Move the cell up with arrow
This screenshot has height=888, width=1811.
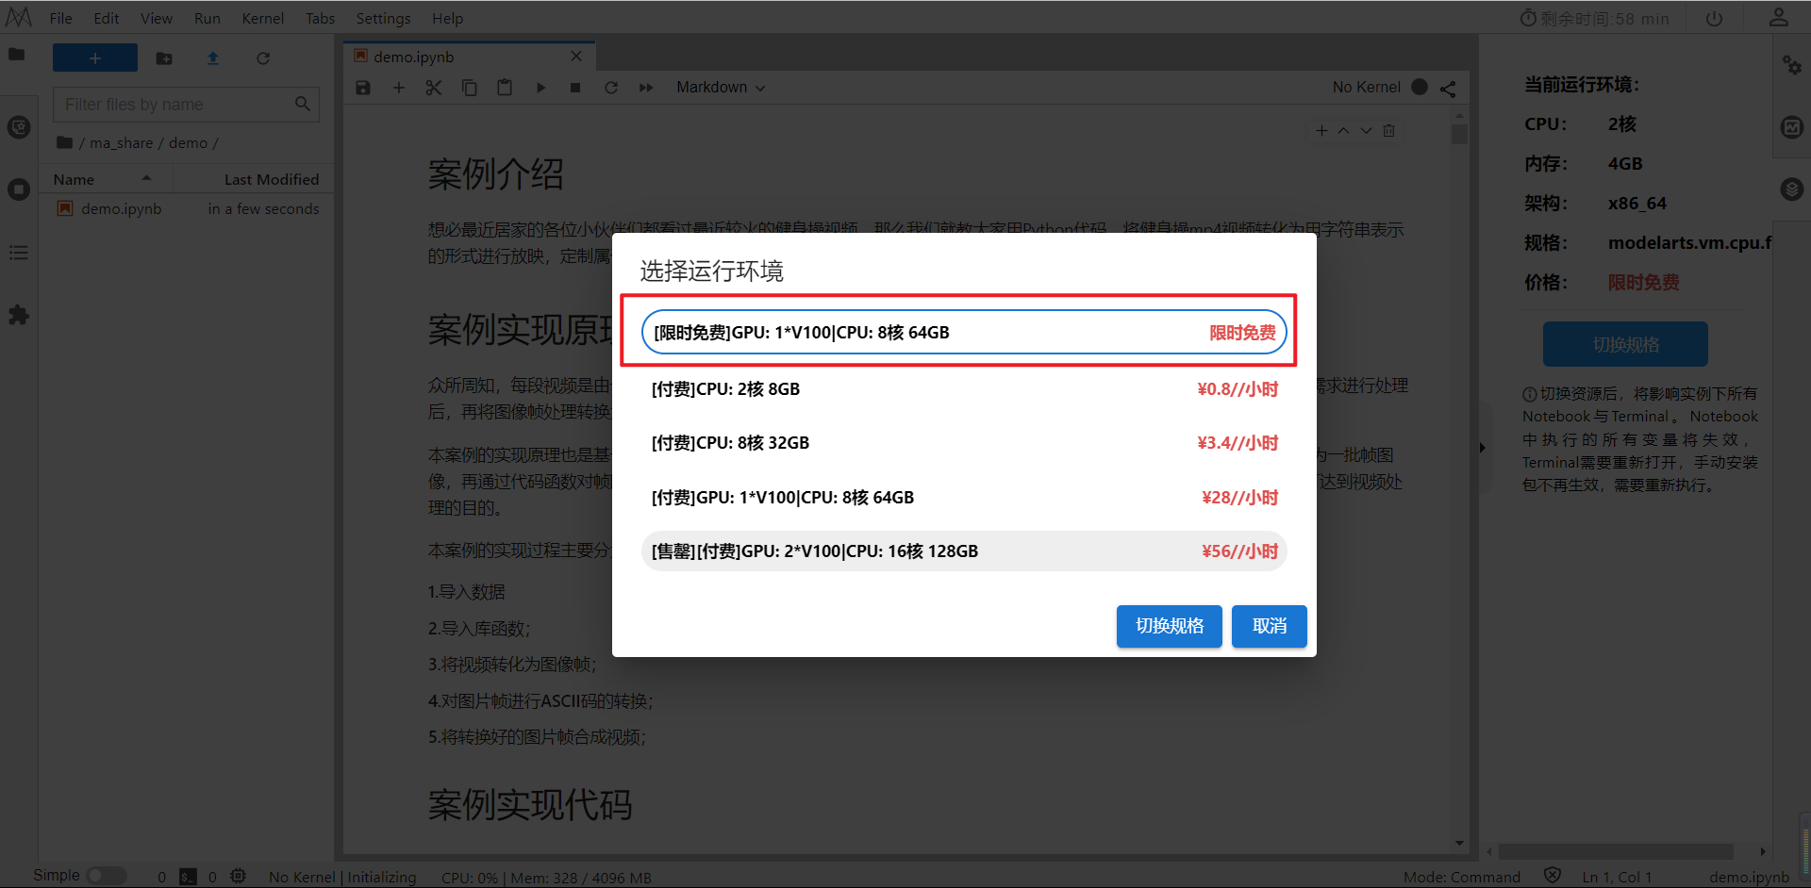tap(1343, 131)
